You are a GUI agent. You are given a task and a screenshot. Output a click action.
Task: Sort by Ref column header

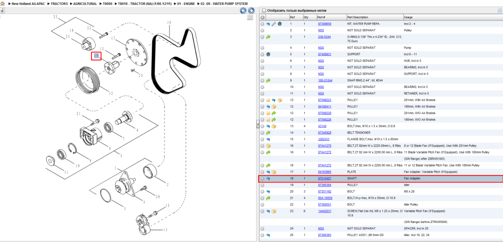click(x=296, y=17)
